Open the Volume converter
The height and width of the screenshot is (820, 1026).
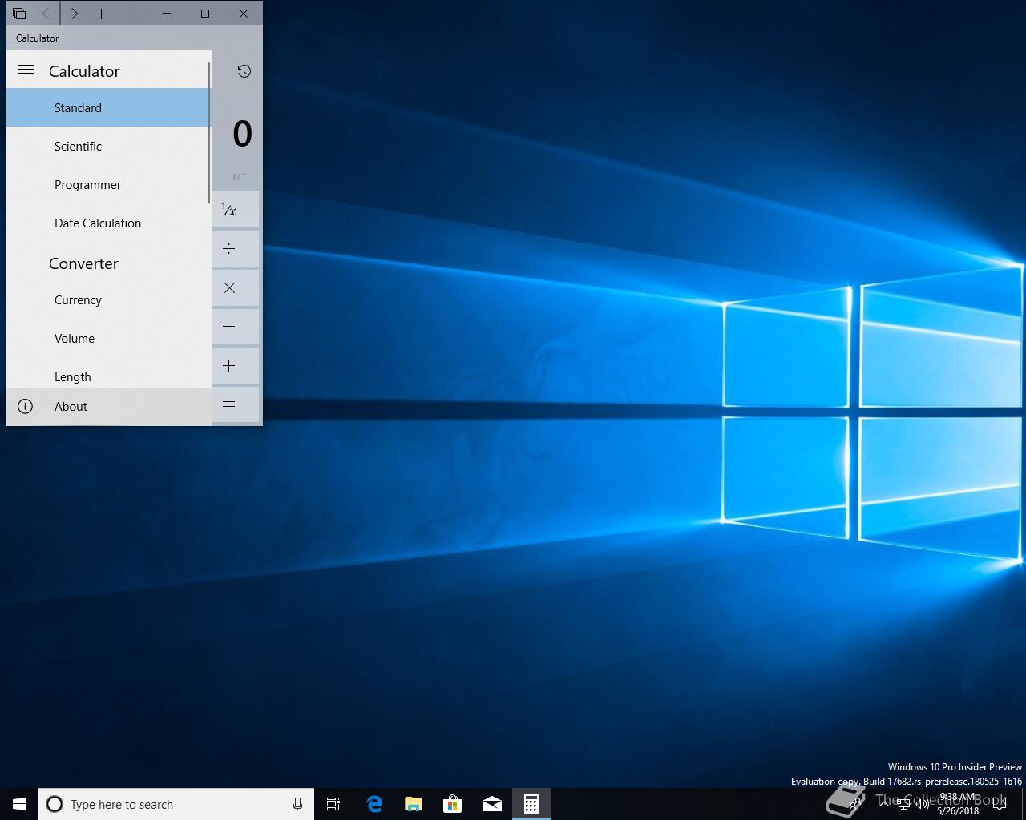click(75, 339)
